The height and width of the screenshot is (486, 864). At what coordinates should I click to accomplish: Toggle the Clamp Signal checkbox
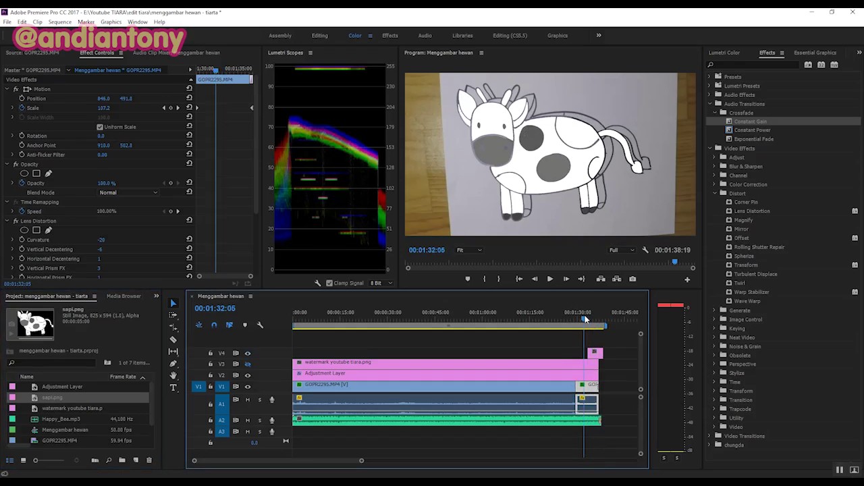click(x=329, y=283)
